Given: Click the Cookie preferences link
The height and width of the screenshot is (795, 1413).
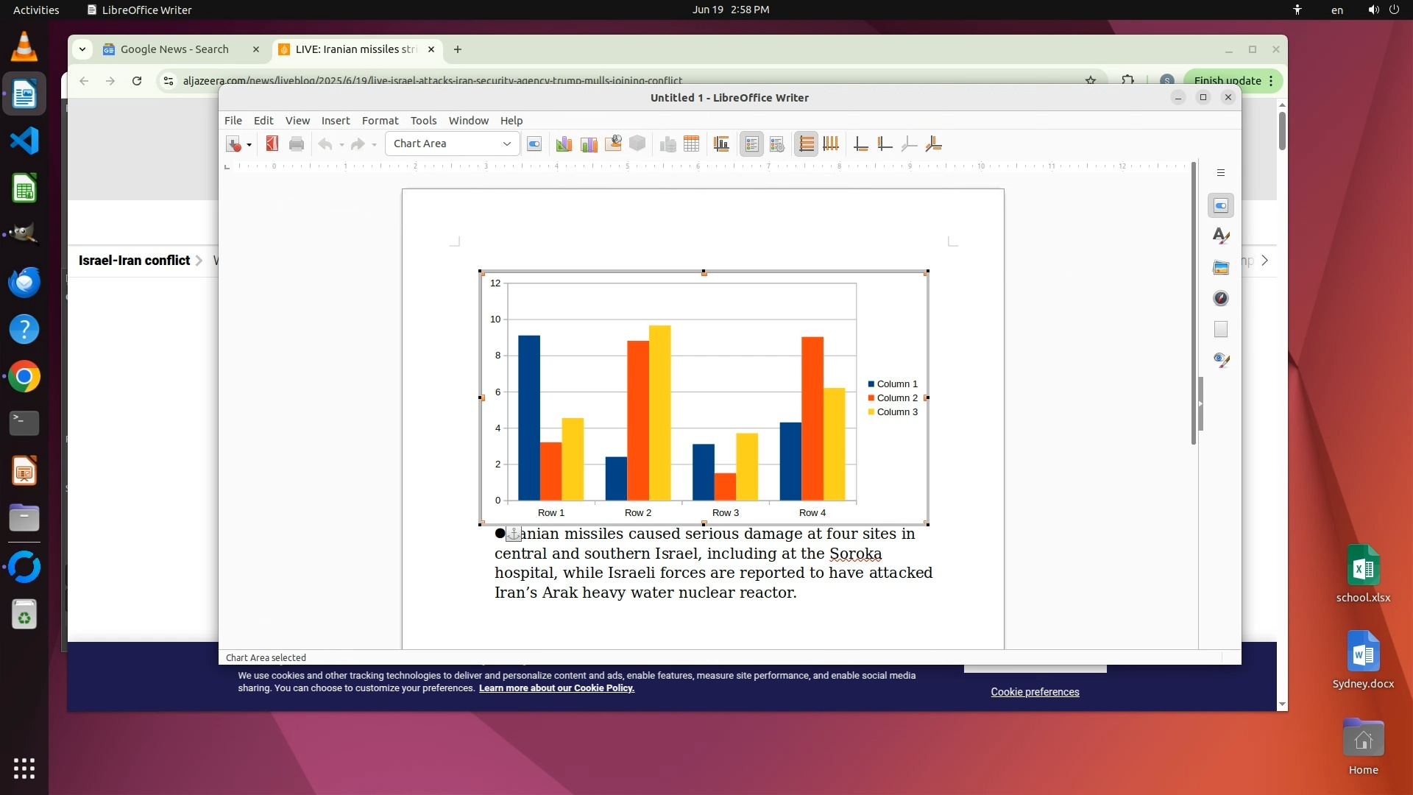Looking at the screenshot, I should coord(1035,692).
